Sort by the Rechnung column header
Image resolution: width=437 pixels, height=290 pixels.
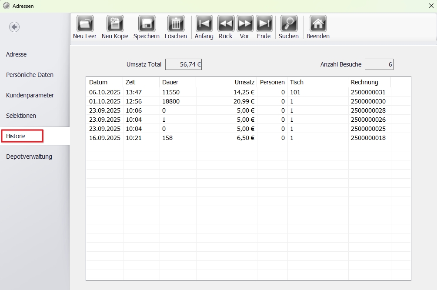pos(369,82)
